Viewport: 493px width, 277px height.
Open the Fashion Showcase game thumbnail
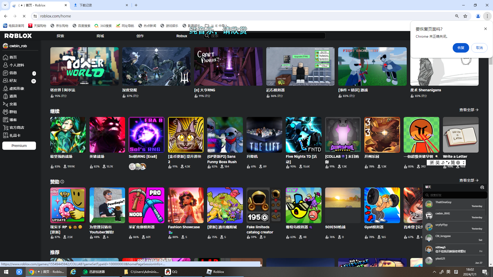click(186, 205)
